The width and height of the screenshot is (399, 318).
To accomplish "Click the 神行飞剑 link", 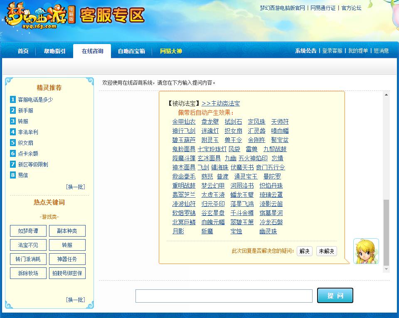I will tap(184, 131).
